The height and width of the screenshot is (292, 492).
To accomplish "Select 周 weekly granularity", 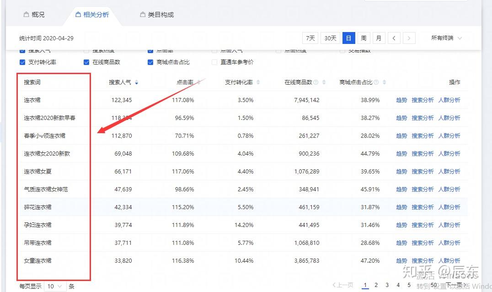I will (364, 38).
